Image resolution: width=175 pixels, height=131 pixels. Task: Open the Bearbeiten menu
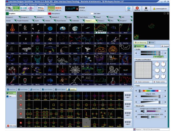tap(14, 4)
